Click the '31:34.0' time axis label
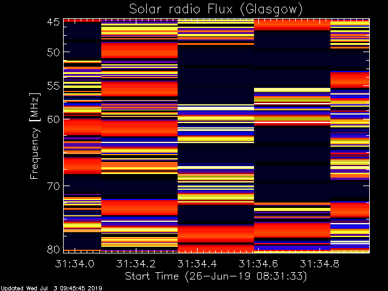The height and width of the screenshot is (291, 388). pyautogui.click(x=75, y=264)
